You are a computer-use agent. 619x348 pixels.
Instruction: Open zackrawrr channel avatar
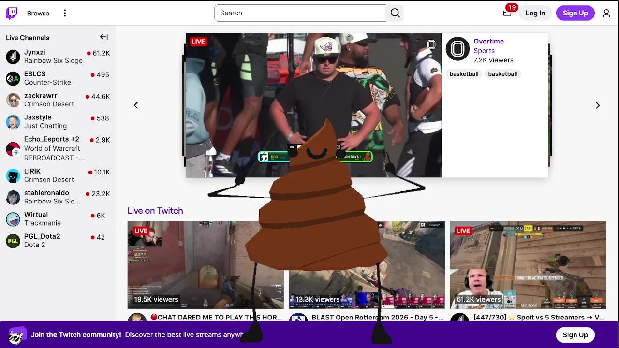click(x=13, y=100)
